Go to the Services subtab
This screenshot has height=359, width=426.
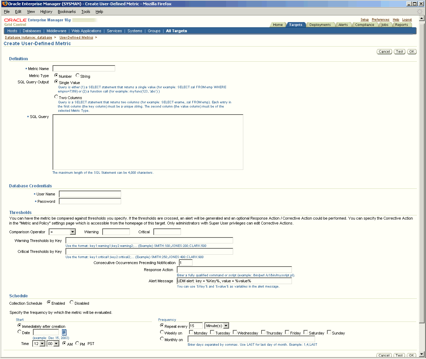(x=114, y=31)
